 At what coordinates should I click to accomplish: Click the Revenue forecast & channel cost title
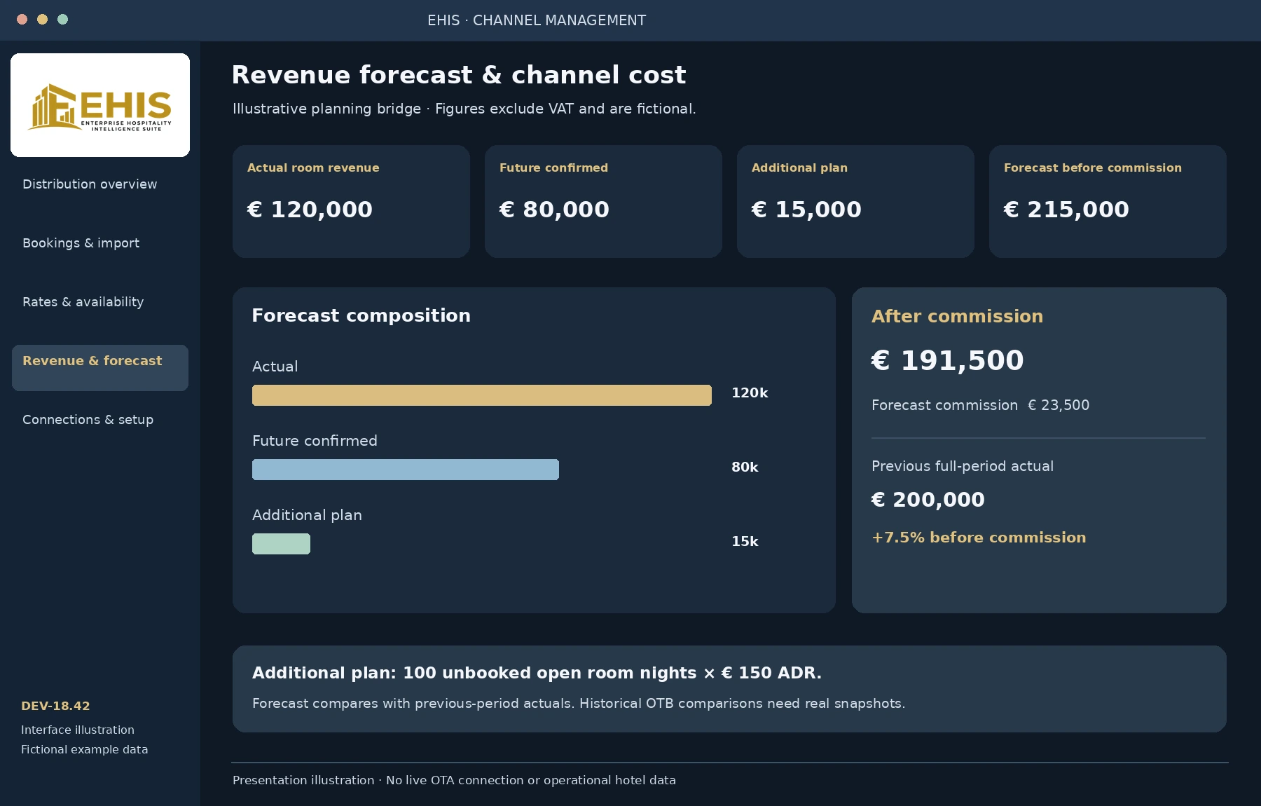[459, 75]
